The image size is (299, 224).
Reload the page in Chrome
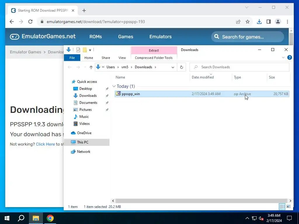[30, 22]
